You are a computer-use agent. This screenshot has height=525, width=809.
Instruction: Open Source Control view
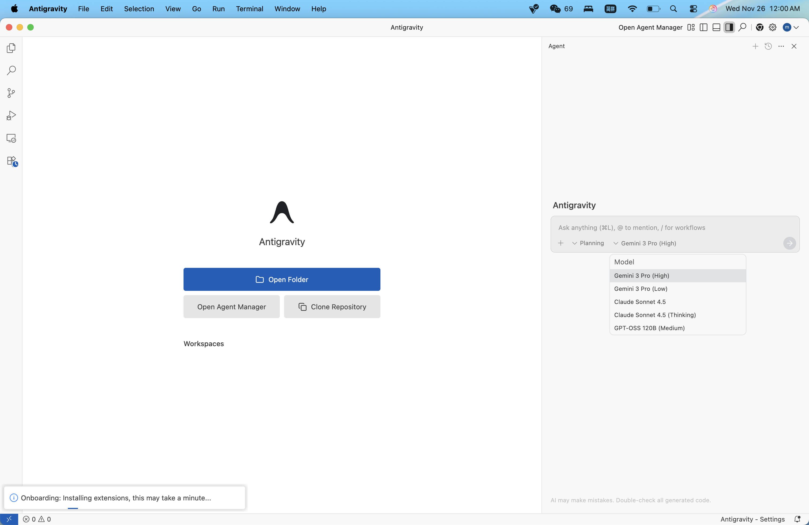point(11,93)
